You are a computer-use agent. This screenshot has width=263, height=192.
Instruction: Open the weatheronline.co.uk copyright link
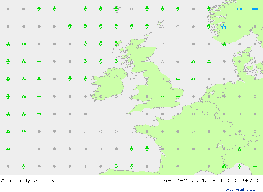(x=241, y=190)
